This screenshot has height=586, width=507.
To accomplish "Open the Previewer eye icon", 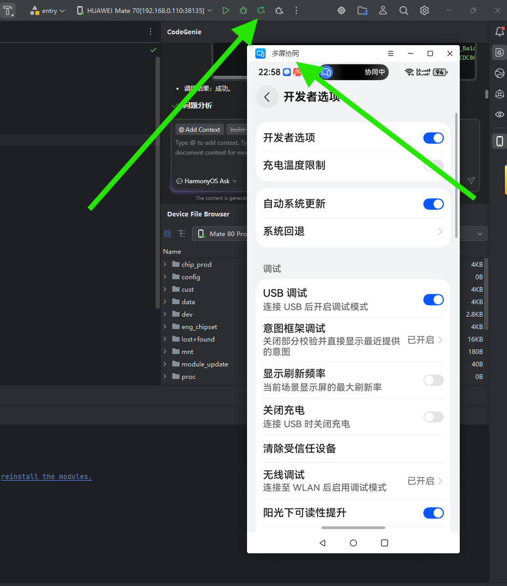I will pos(499,114).
